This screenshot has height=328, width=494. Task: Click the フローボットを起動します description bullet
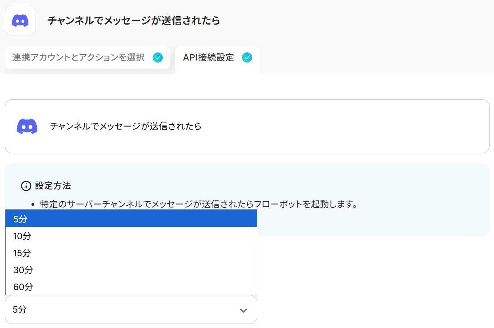199,204
